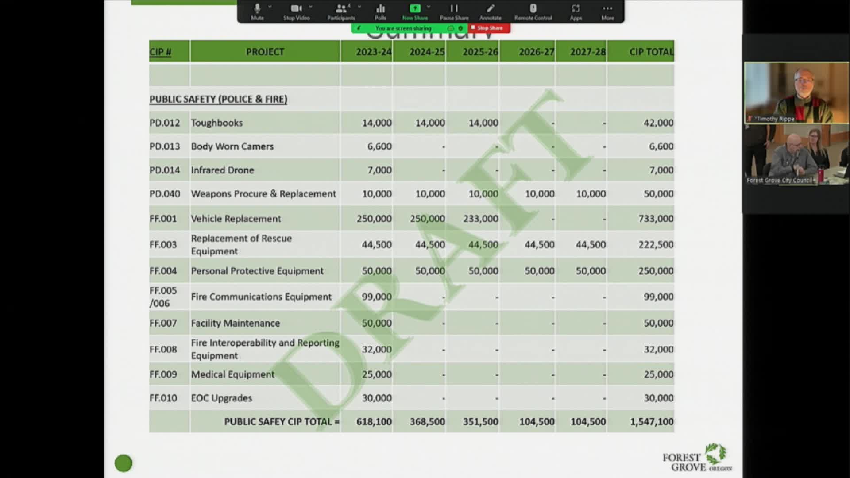Select the Forest Grove City Council video thumbnail
The image size is (850, 478).
tap(796, 154)
